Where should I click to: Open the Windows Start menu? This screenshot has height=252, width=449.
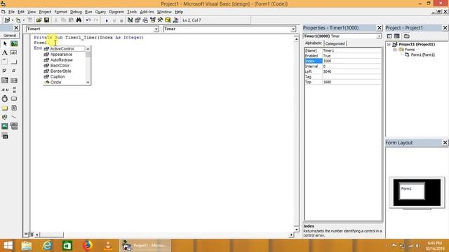point(8,246)
